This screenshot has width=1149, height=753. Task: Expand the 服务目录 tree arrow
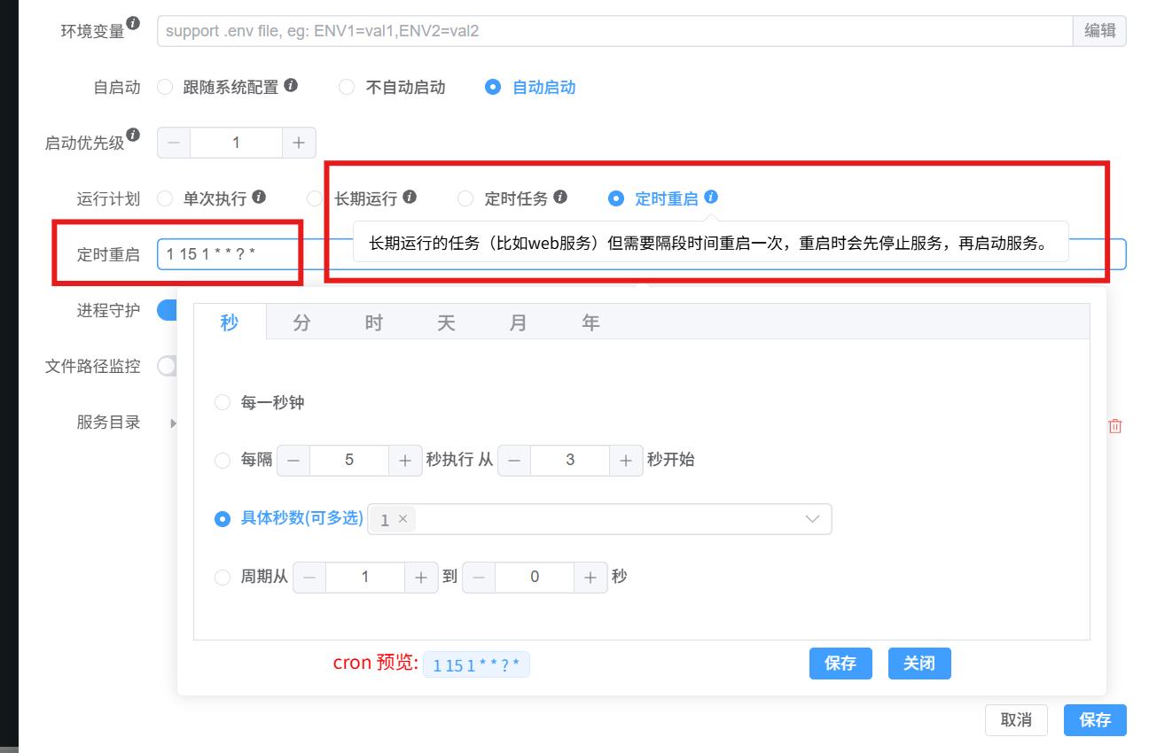tap(173, 423)
